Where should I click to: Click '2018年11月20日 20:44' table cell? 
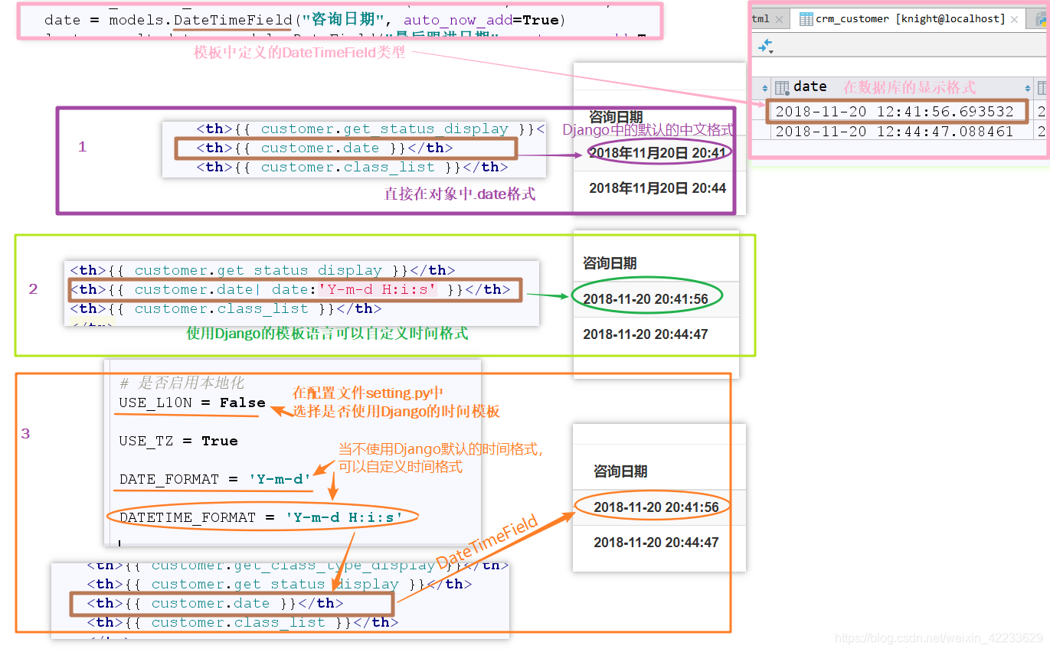[658, 188]
